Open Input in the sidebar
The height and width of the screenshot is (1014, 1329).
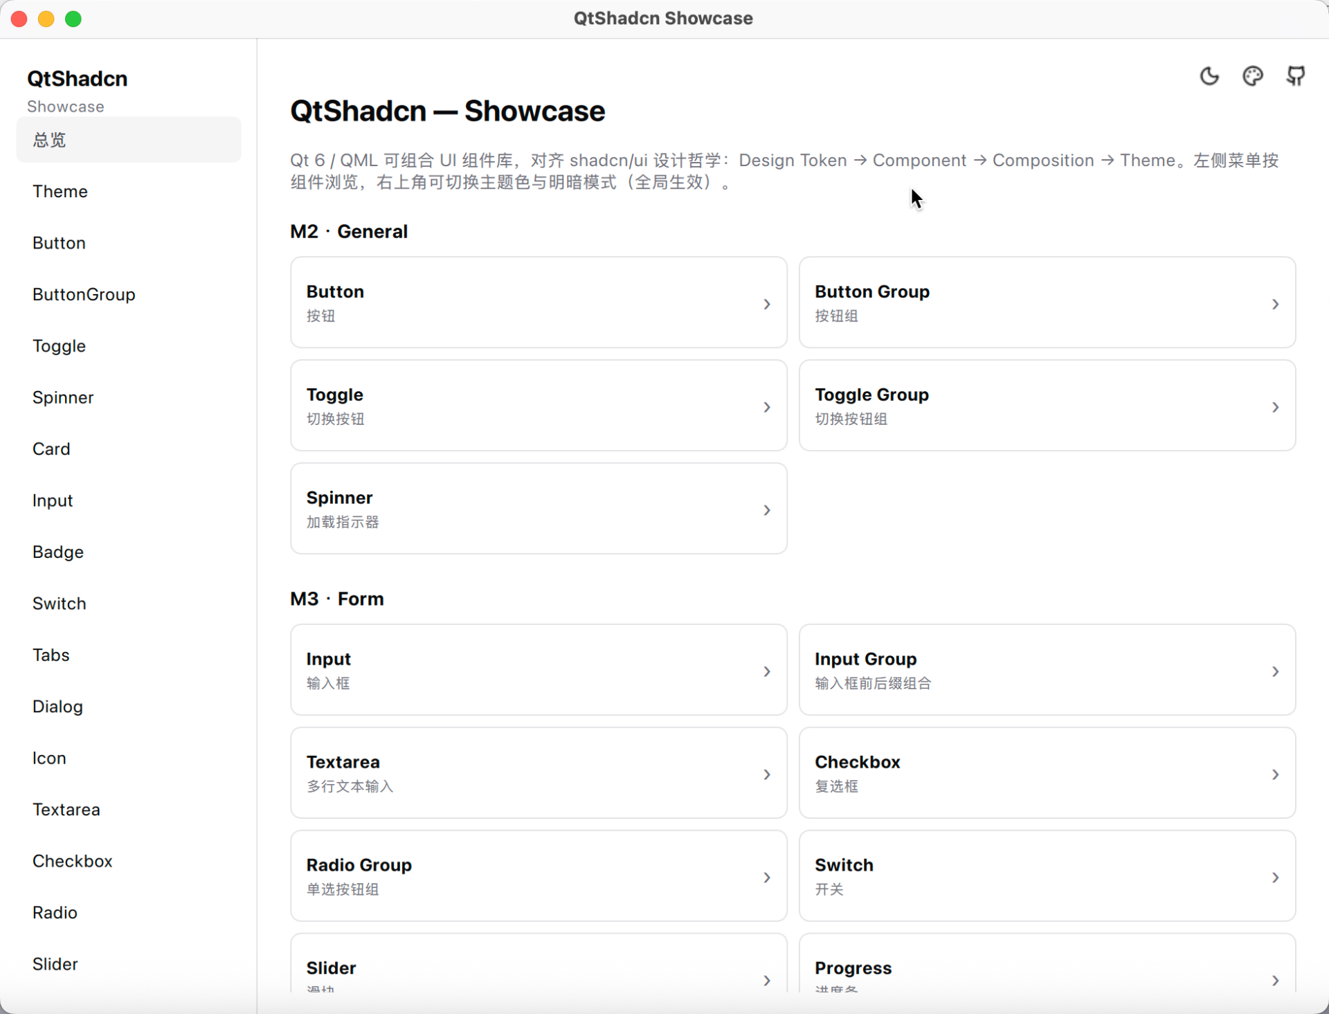[x=129, y=500]
